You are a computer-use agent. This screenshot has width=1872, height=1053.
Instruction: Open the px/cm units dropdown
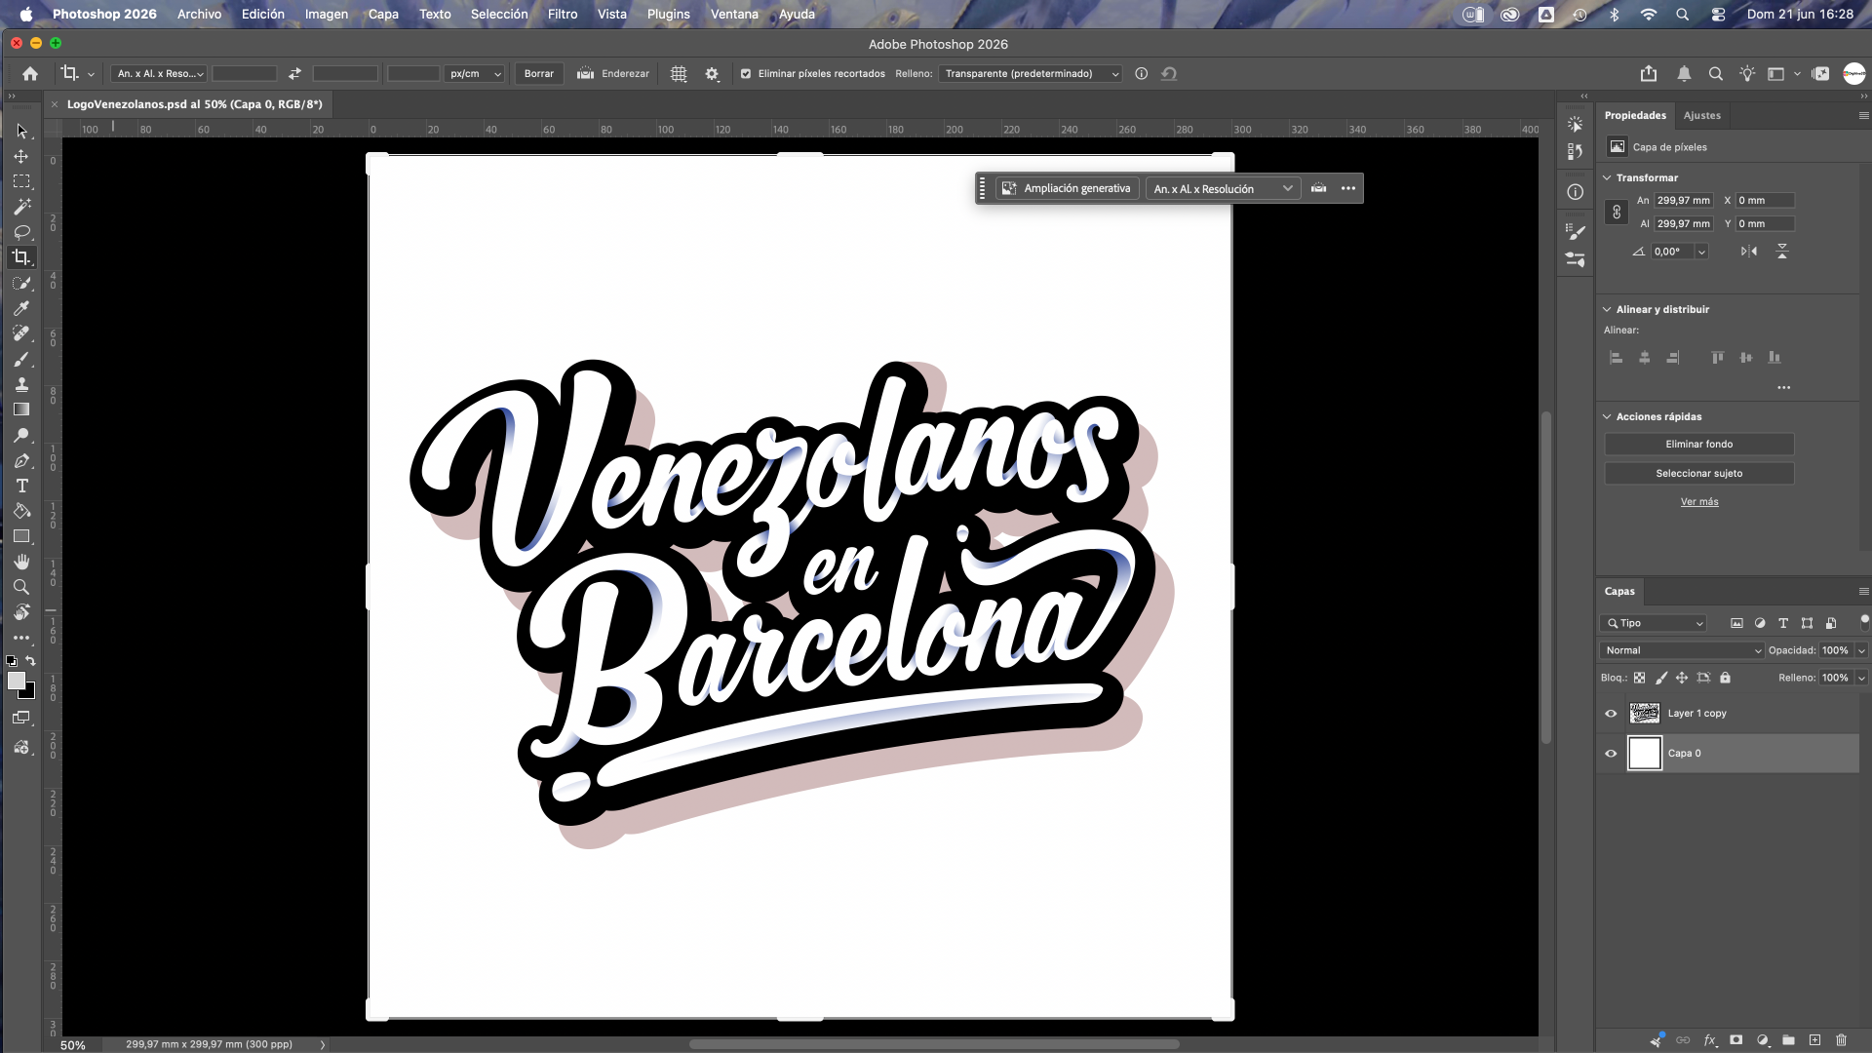[475, 74]
